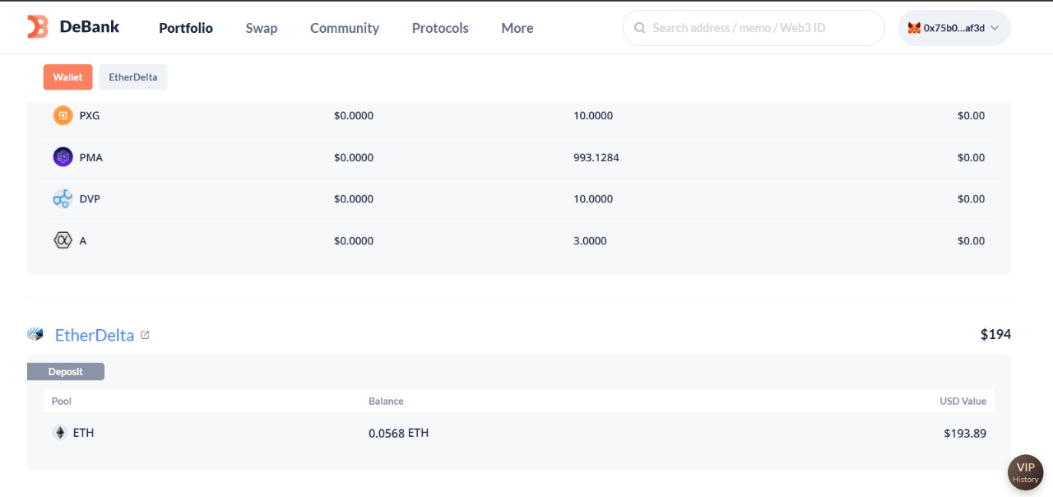Click the Balance column header
Viewport: 1053px width, 497px height.
pos(386,402)
